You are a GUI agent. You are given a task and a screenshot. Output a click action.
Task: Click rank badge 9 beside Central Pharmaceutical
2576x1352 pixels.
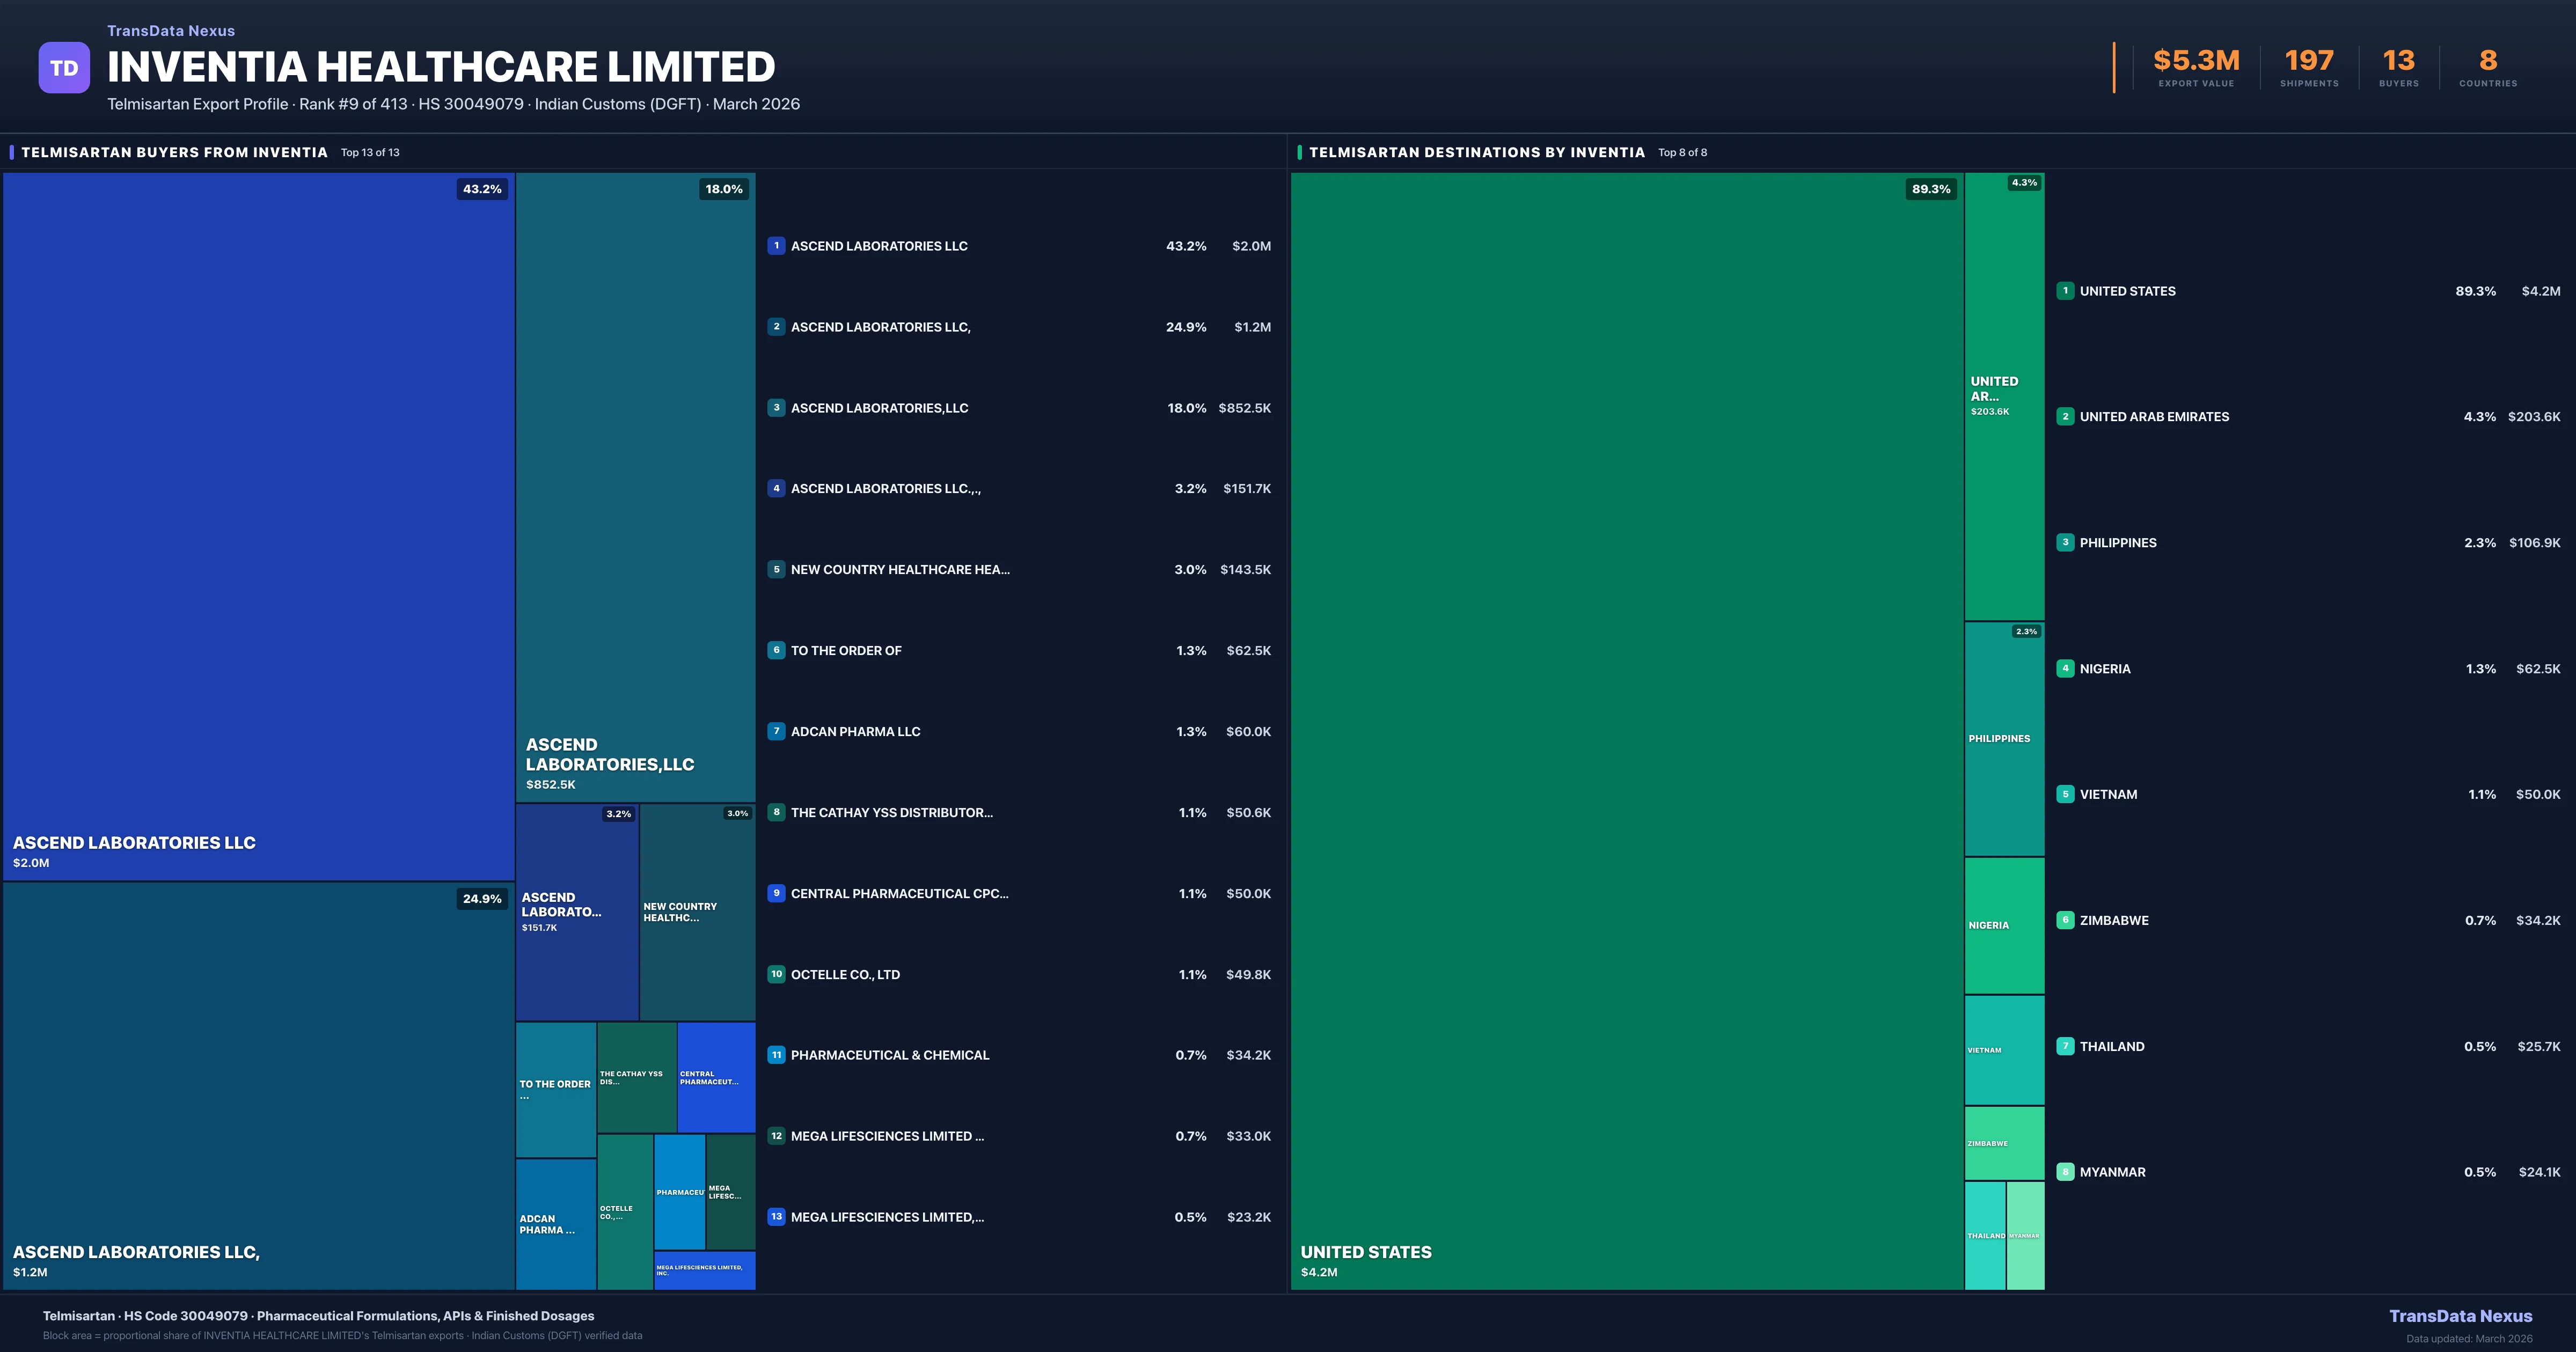tap(776, 893)
